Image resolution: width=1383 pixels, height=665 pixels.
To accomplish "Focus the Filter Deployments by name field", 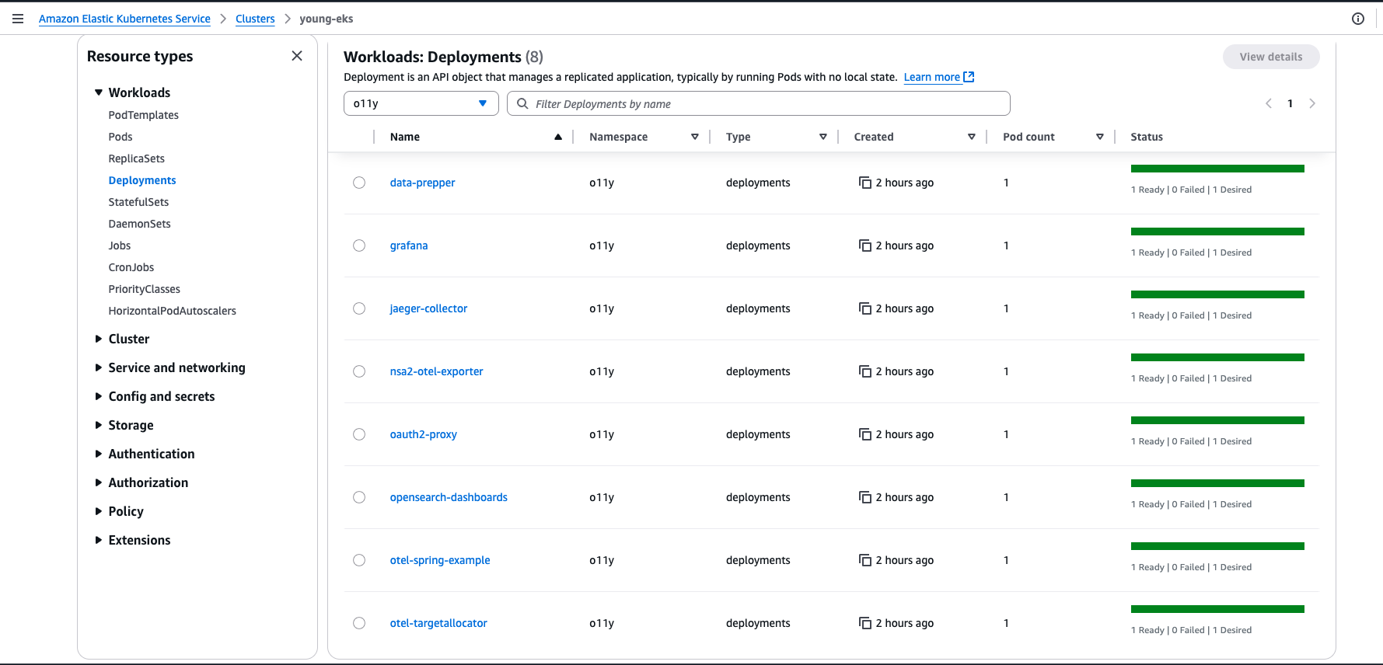I will coord(759,103).
